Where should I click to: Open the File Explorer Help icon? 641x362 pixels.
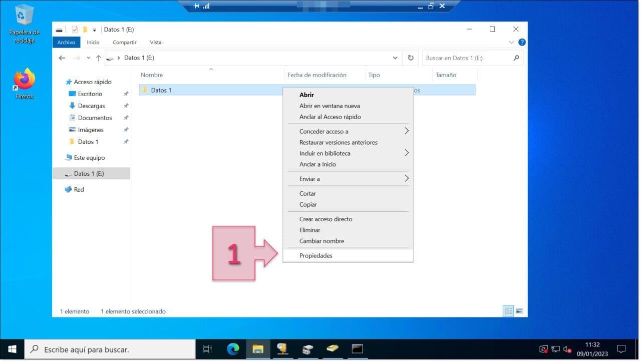tap(522, 43)
